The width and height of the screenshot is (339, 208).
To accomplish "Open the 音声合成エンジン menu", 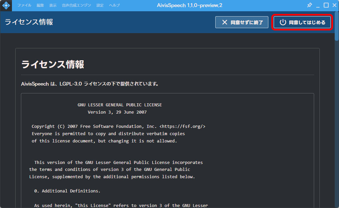I will pyautogui.click(x=76, y=5).
